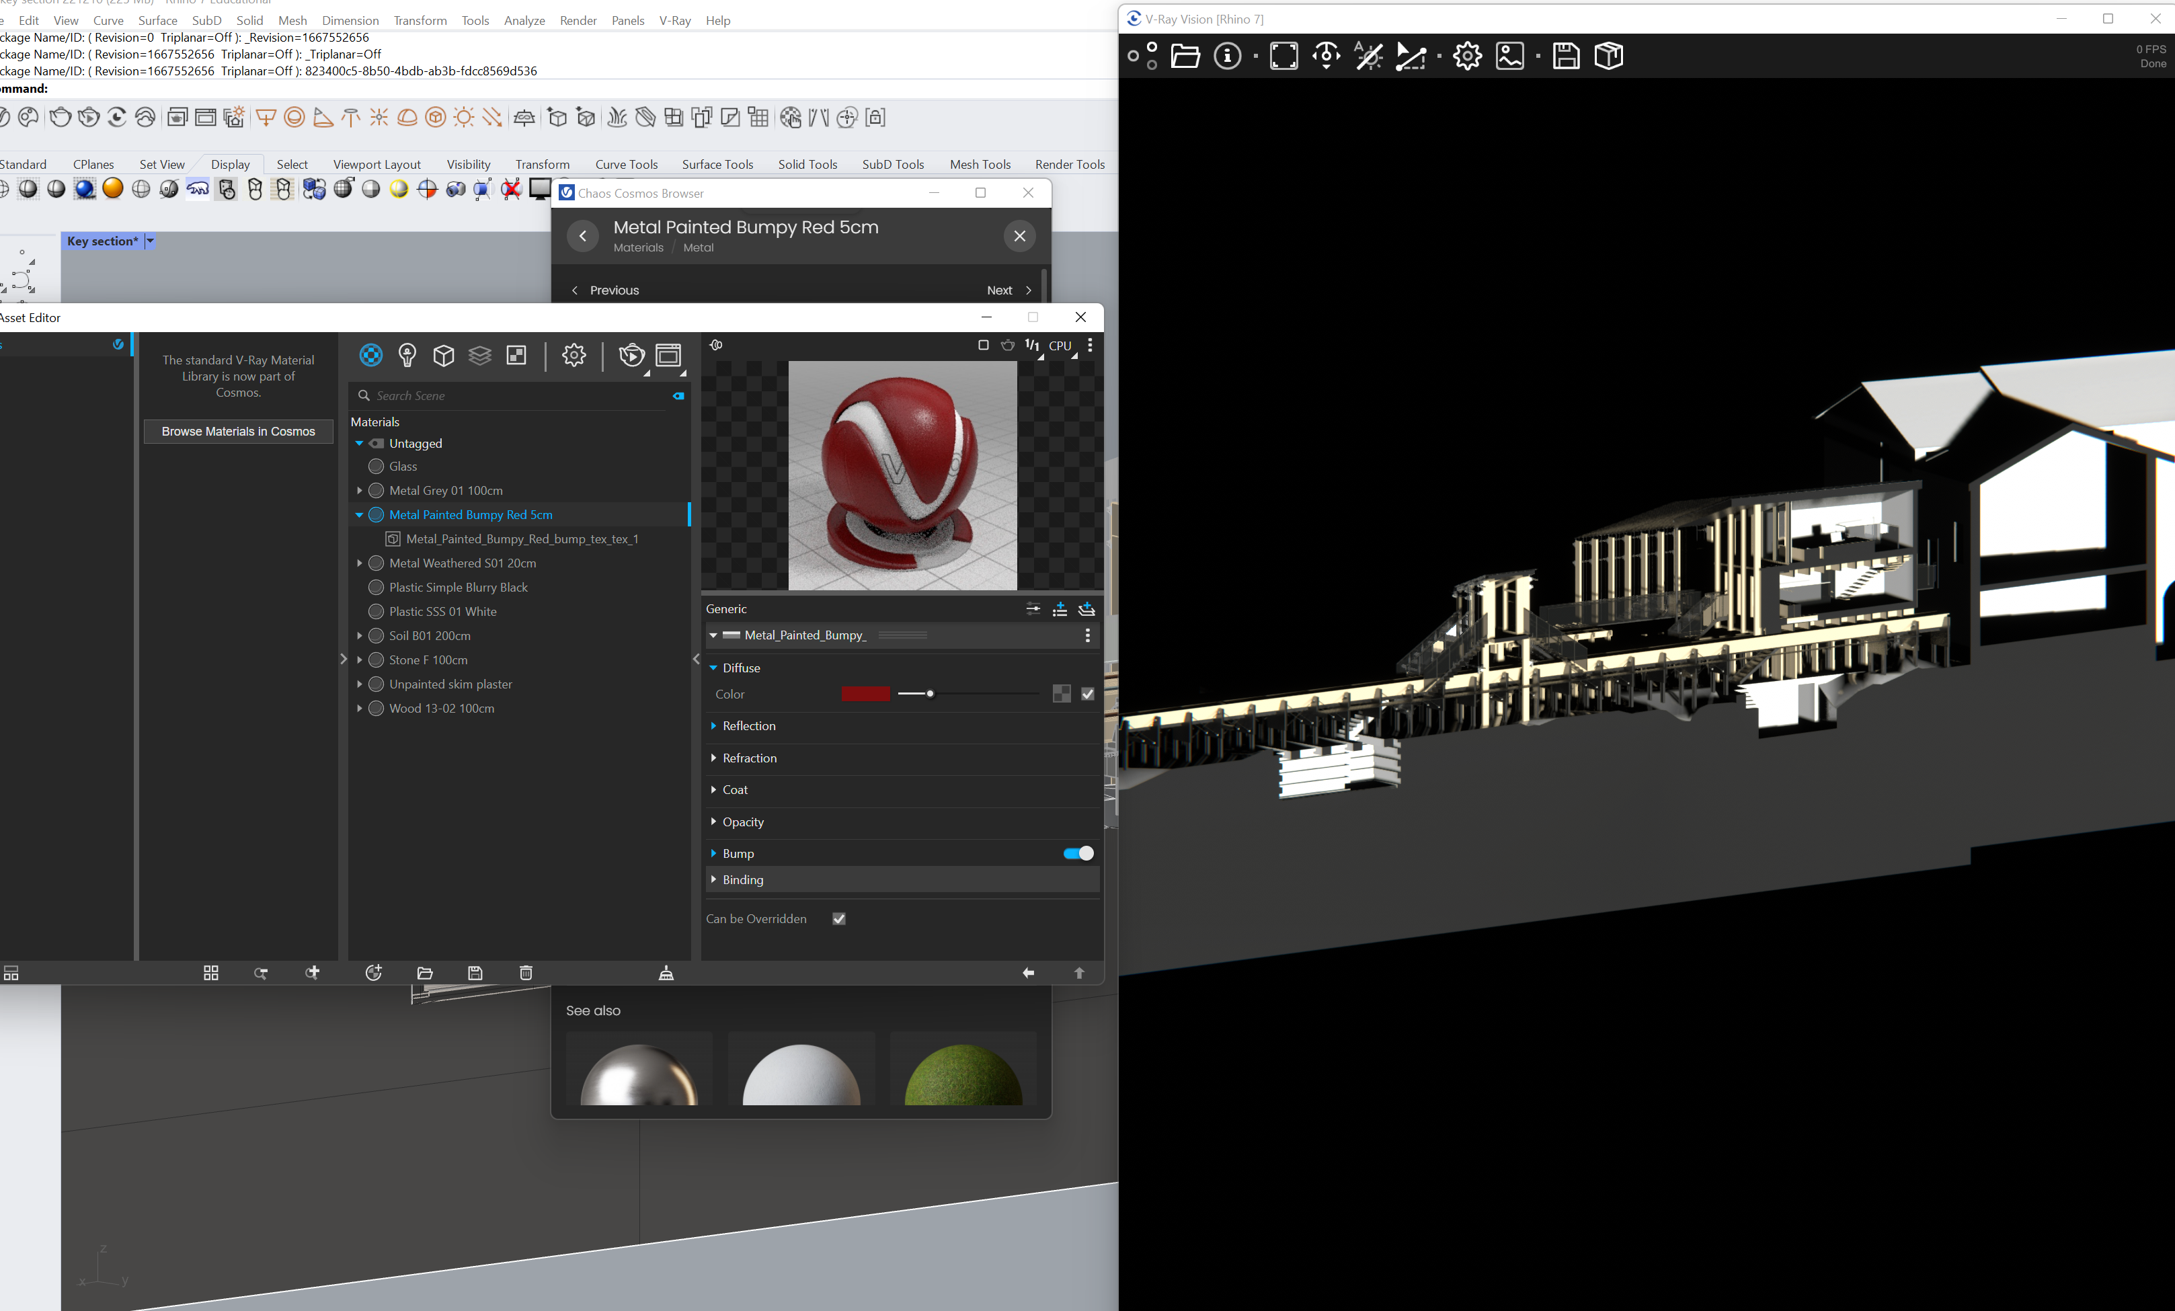Open the V-Ray Frame Buffer window icon
Image resolution: width=2175 pixels, height=1311 pixels.
click(668, 355)
